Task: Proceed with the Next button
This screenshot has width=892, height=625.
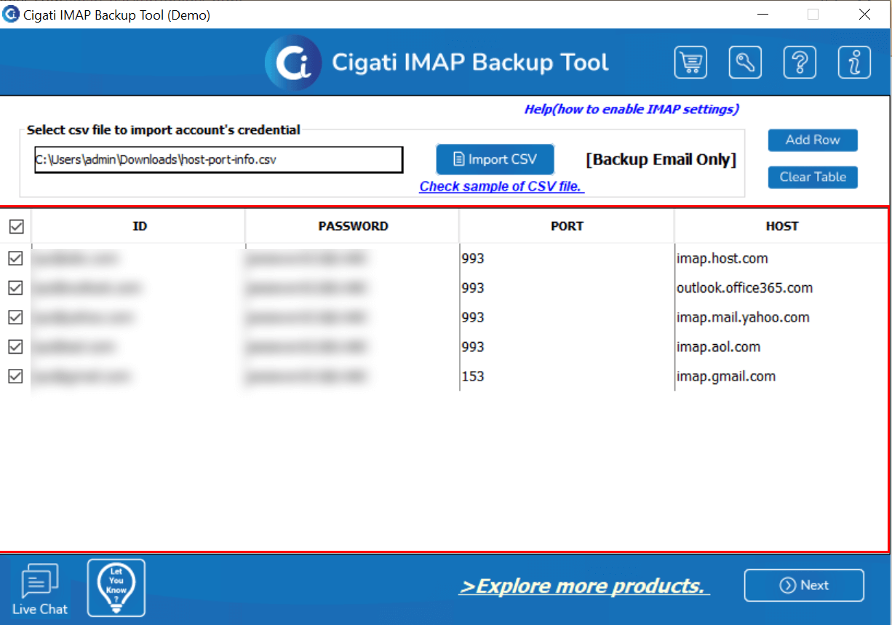Action: click(x=804, y=586)
